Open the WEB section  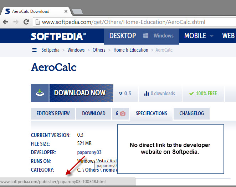click(228, 36)
